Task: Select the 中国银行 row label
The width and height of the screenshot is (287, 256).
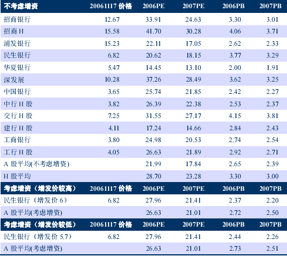Action: click(17, 92)
